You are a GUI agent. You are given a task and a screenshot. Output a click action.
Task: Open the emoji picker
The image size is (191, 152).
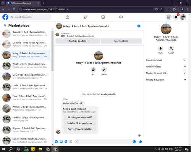click(134, 142)
